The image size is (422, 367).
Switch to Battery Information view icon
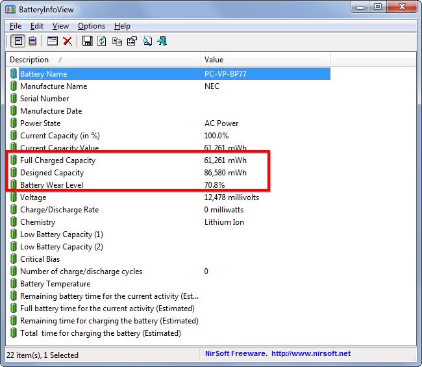[19, 42]
